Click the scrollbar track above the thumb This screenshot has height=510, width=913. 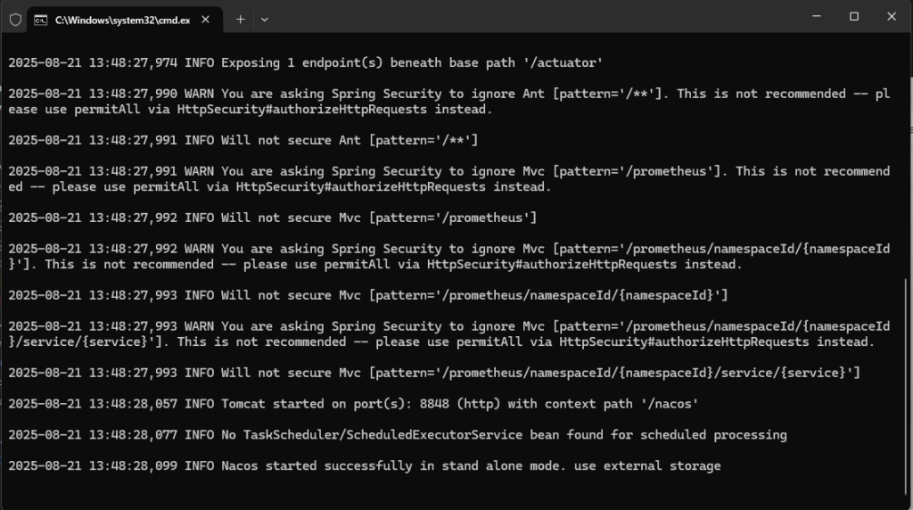[907, 160]
